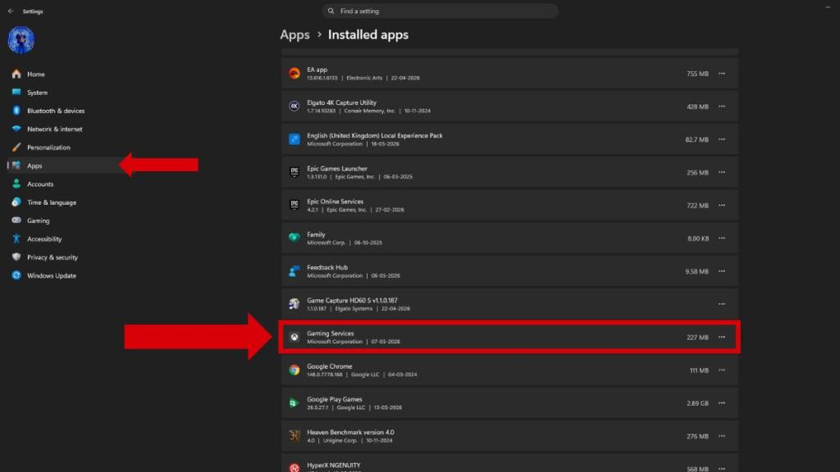
Task: Open more options for Gaming Services
Action: pyautogui.click(x=722, y=337)
